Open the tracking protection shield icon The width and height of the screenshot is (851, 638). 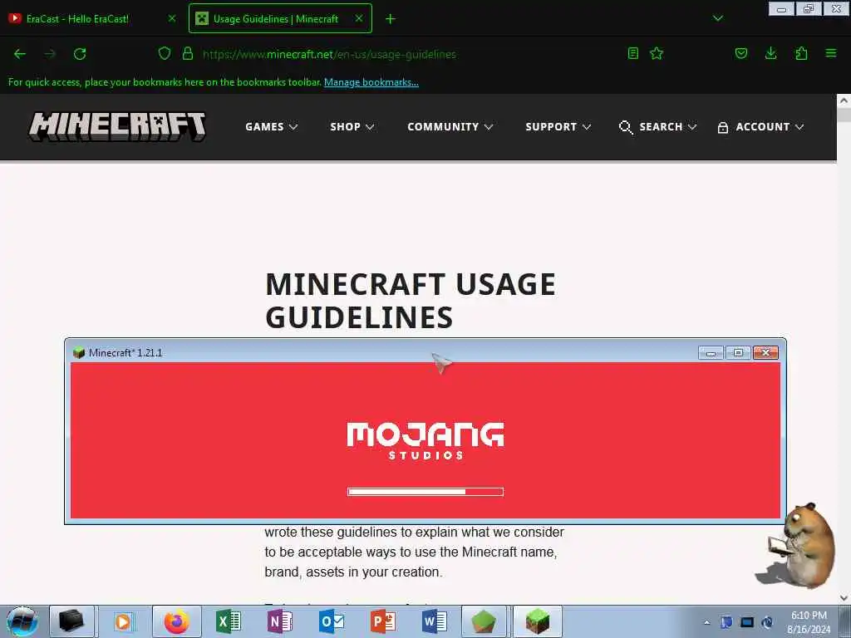pos(165,53)
